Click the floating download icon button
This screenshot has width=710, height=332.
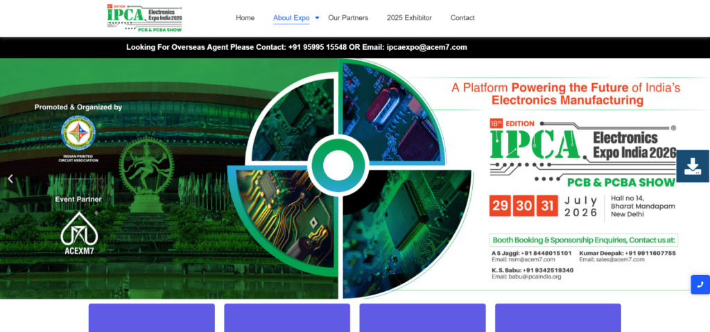pos(692,166)
